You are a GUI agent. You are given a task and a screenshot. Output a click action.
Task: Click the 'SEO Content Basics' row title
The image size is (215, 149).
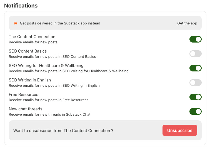click(28, 51)
